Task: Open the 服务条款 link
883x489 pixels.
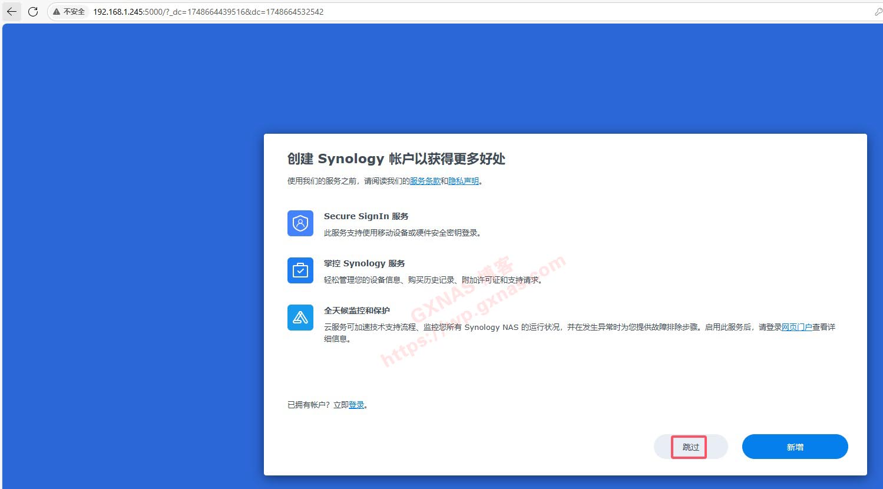Action: 425,181
